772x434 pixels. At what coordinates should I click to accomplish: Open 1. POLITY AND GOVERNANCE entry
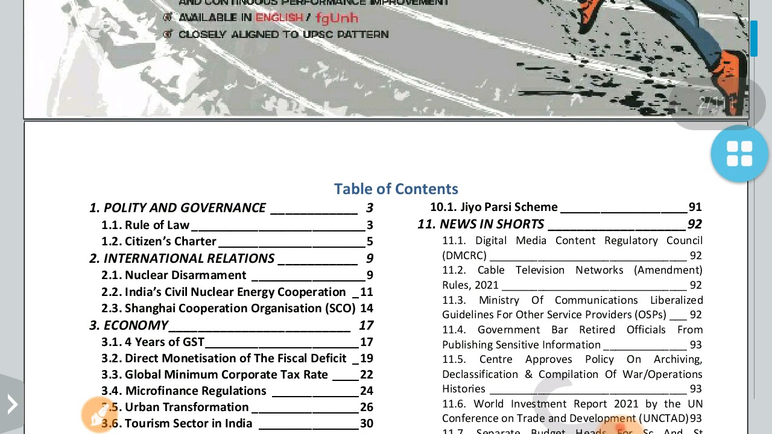click(232, 208)
